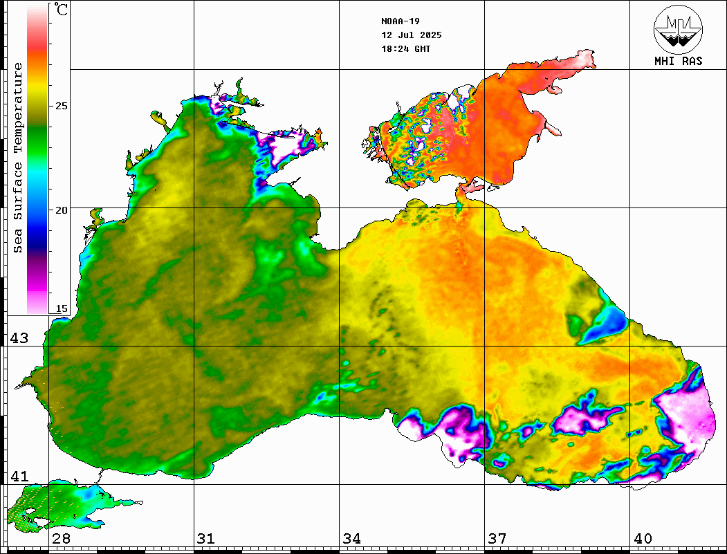Click the 25 value on temperature scale
Image resolution: width=727 pixels, height=554 pixels.
(x=61, y=106)
